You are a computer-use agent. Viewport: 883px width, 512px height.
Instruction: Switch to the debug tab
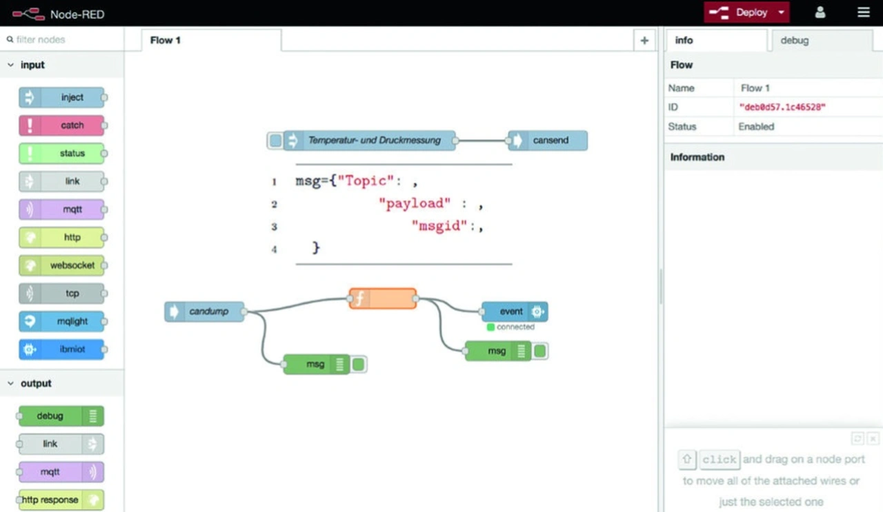tap(794, 40)
